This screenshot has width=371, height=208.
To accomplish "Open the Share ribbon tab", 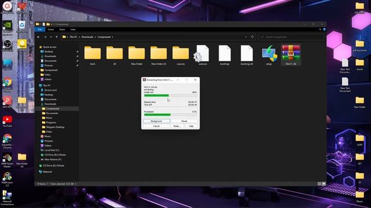I will point(62,29).
